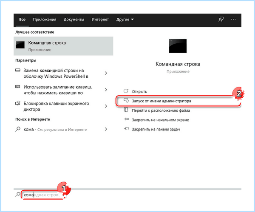Click the Поиск в Интернете heading

pyautogui.click(x=33, y=119)
